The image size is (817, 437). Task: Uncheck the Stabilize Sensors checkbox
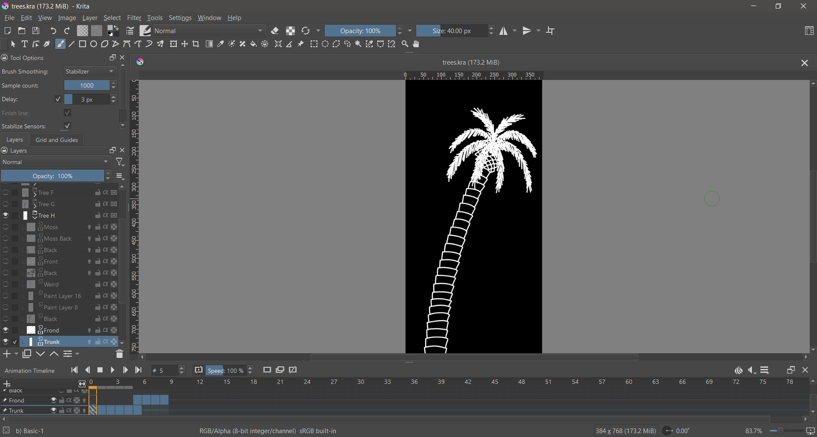(67, 126)
